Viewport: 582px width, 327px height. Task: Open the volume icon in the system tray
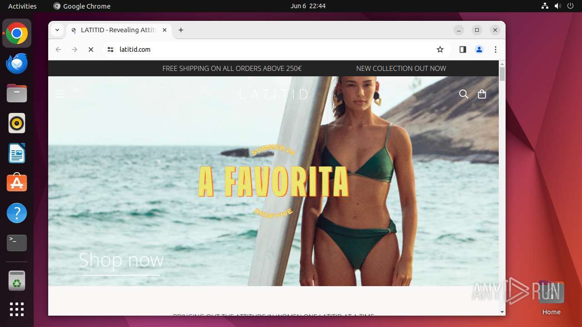557,6
